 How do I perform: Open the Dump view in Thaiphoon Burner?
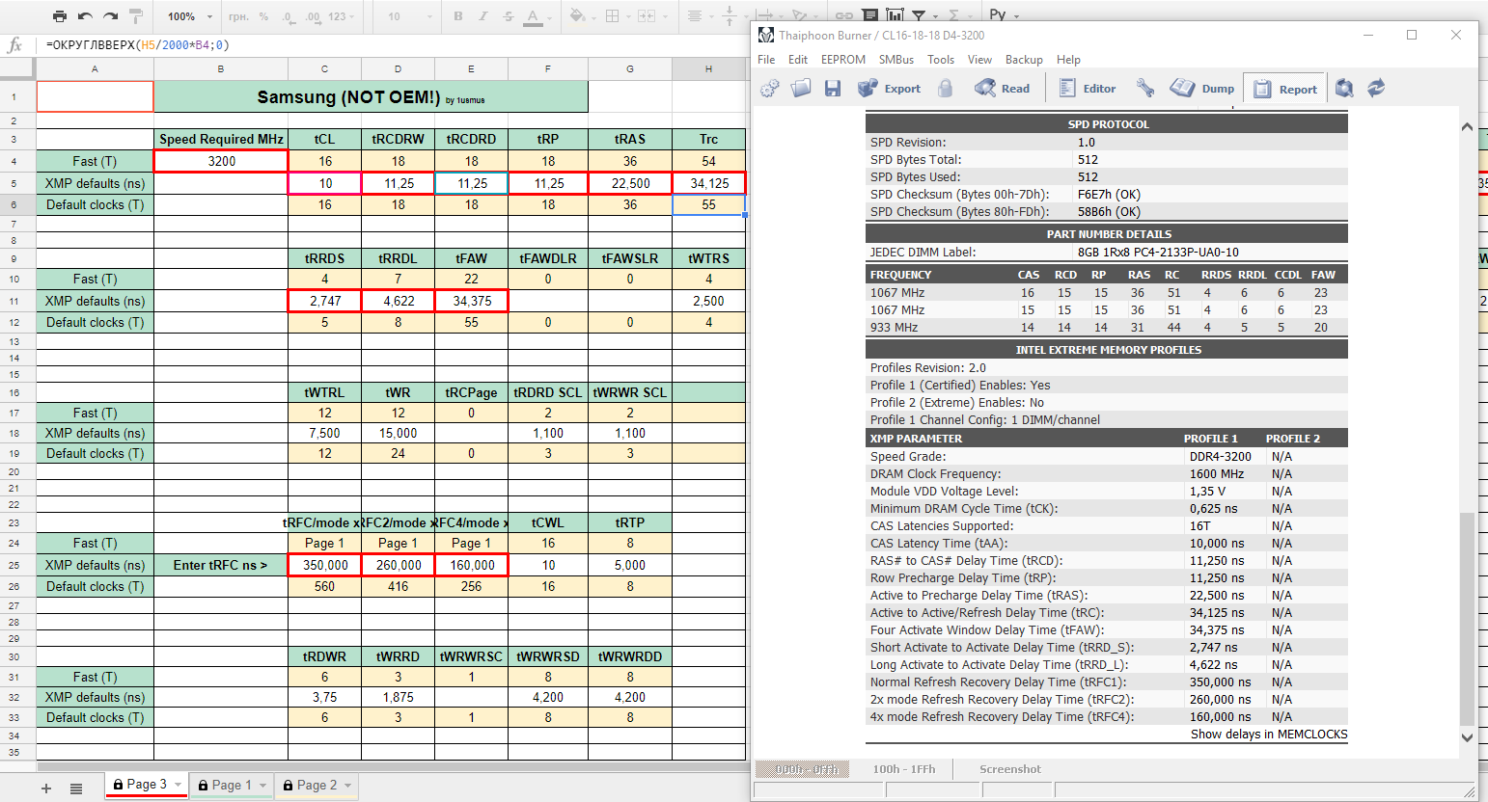[x=1202, y=89]
